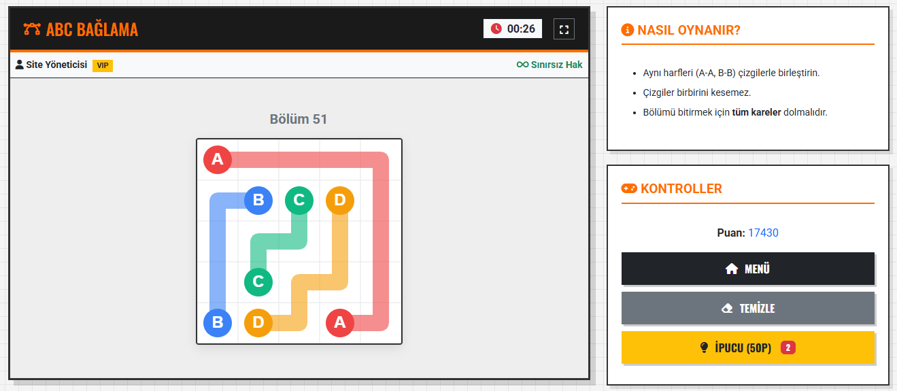The width and height of the screenshot is (897, 391).
Task: Click the ABC Bağlama logo icon
Action: click(x=32, y=29)
